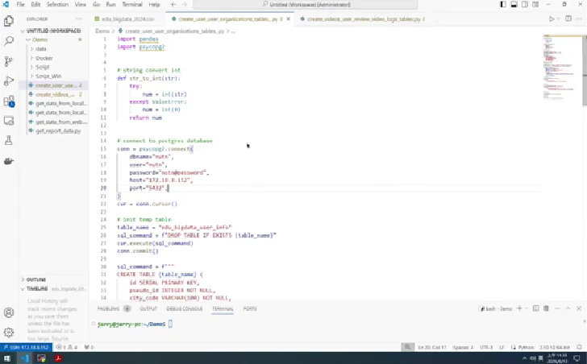Click the Go Back arrow in title bar
This screenshot has height=364, width=587.
[x=173, y=5]
